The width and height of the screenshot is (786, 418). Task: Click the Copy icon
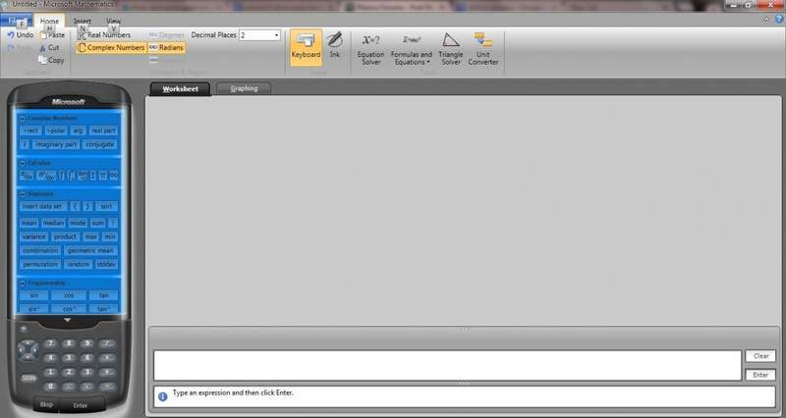pos(42,60)
